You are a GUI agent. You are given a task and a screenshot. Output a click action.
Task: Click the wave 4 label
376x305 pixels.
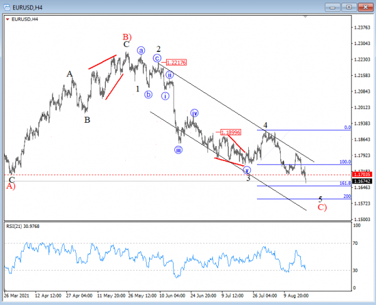click(x=265, y=125)
